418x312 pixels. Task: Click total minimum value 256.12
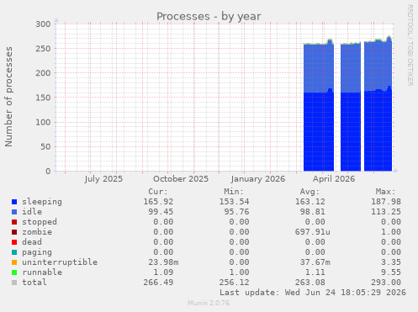click(x=234, y=283)
